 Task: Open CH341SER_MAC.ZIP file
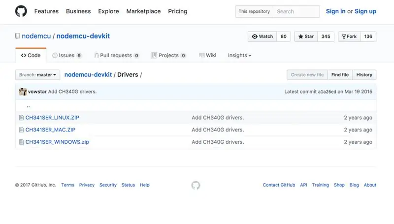point(50,130)
